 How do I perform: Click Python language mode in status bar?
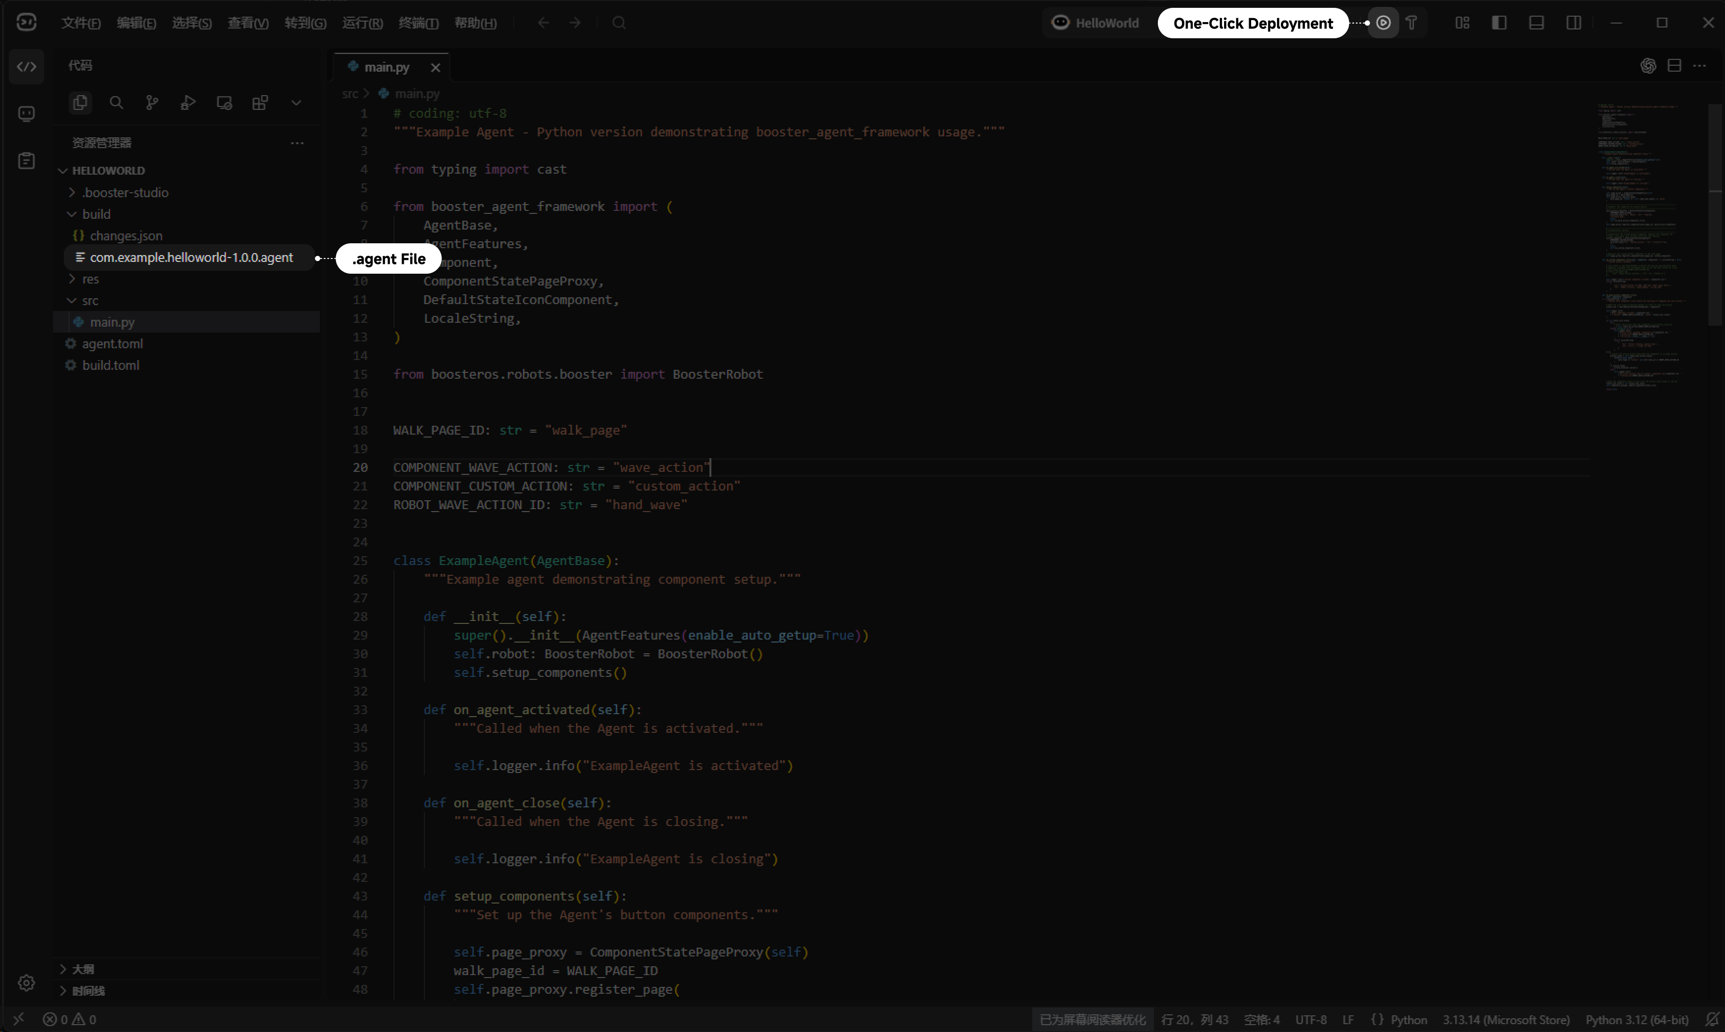click(x=1409, y=1019)
